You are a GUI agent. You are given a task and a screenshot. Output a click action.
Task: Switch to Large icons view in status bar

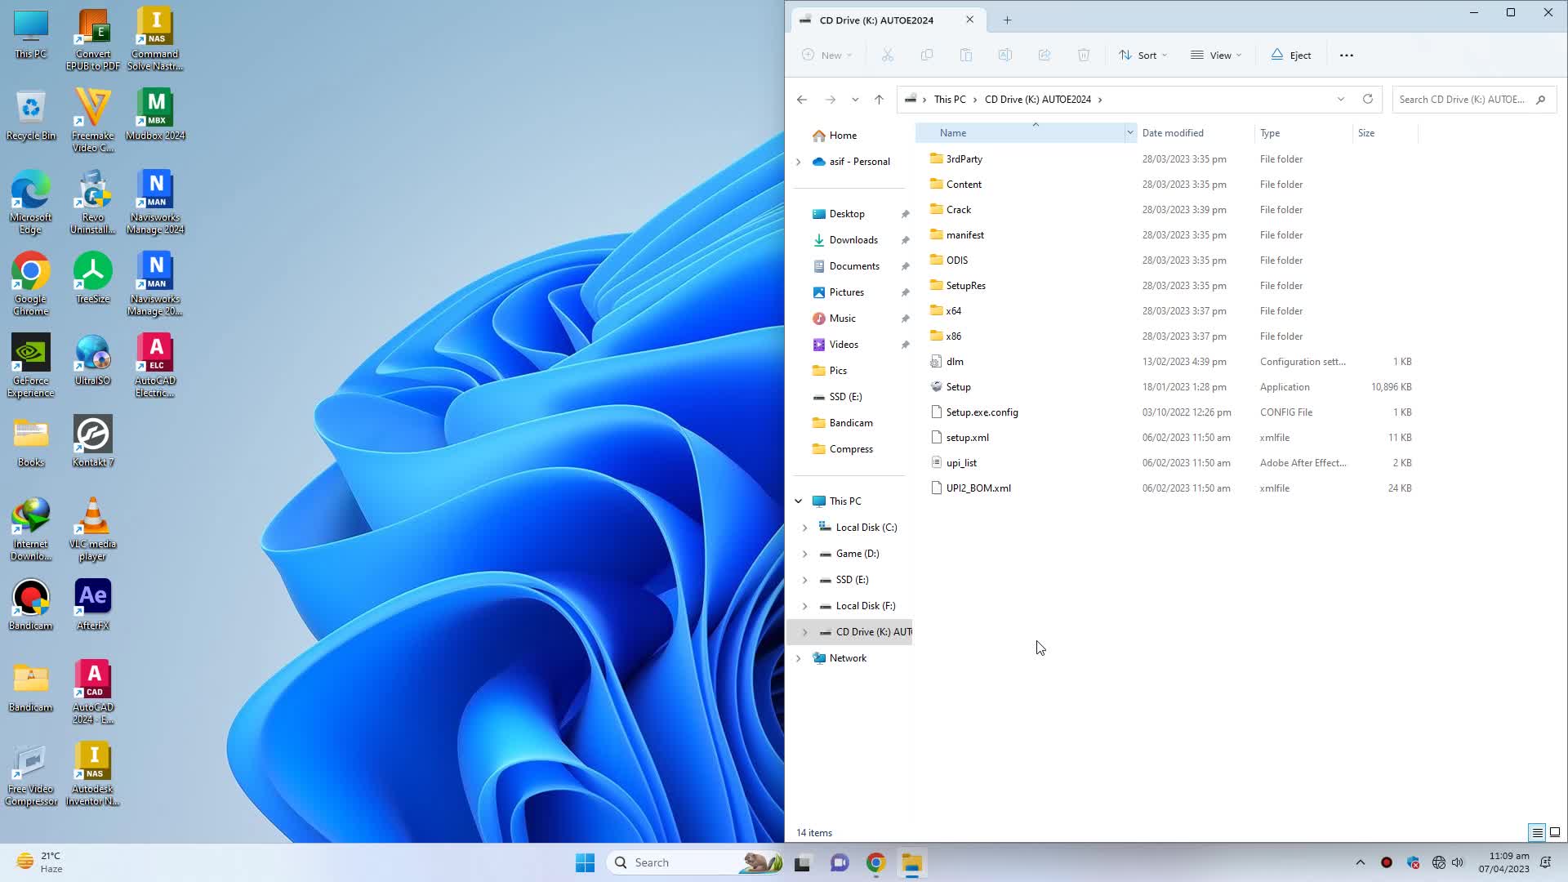tap(1555, 832)
